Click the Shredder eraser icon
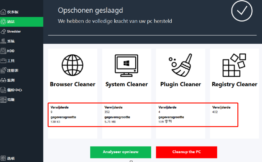262x162 pixels. click(3, 31)
